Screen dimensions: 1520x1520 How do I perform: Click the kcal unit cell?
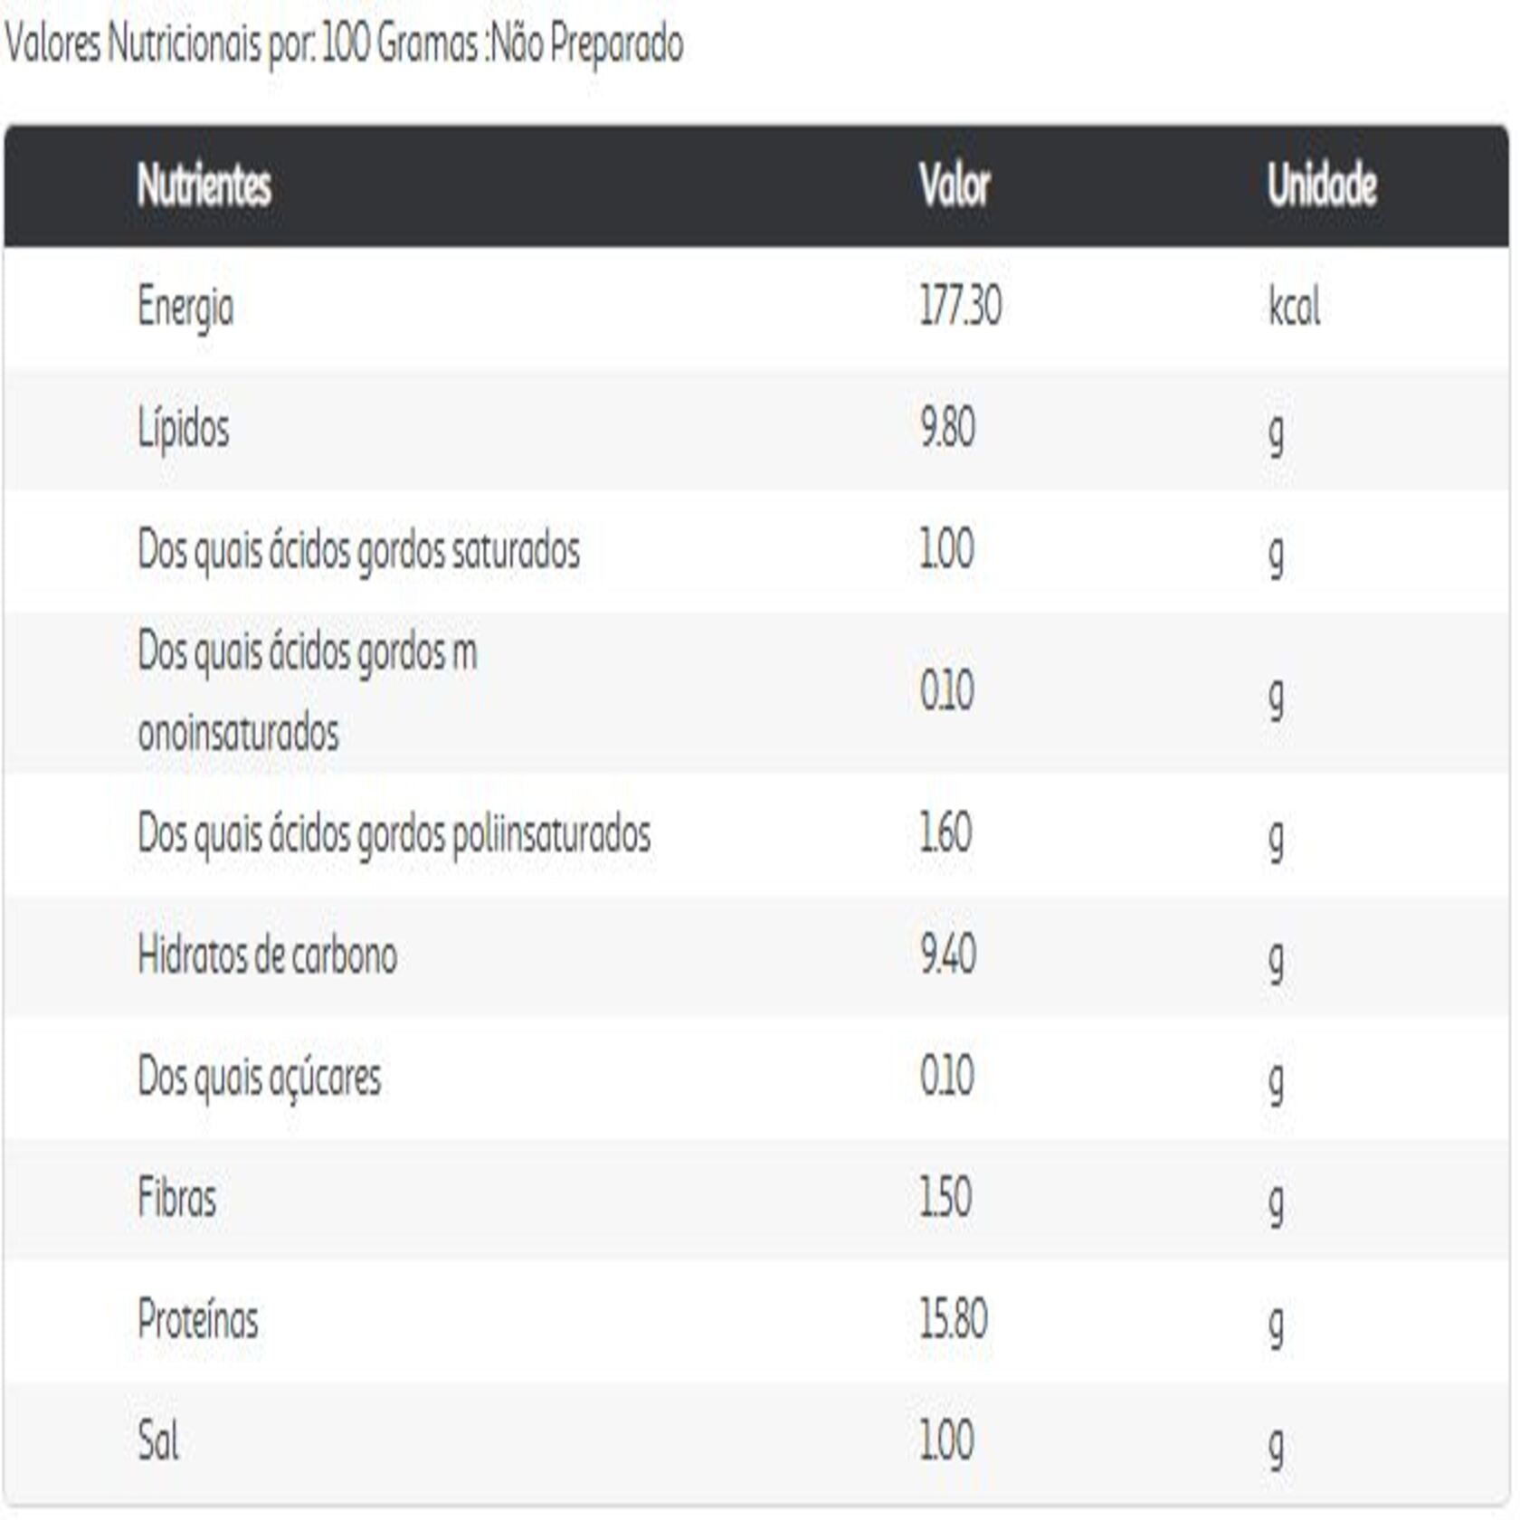pyautogui.click(x=1294, y=308)
